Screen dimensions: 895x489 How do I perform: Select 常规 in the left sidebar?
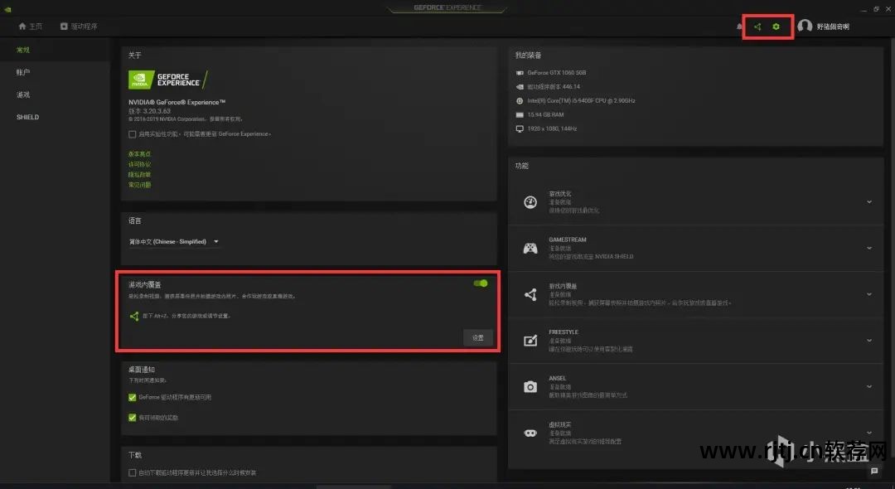[x=23, y=51]
